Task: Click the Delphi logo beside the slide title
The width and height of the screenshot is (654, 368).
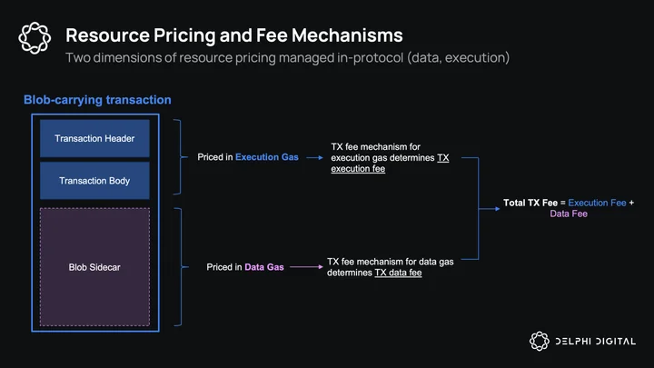Action: click(35, 38)
